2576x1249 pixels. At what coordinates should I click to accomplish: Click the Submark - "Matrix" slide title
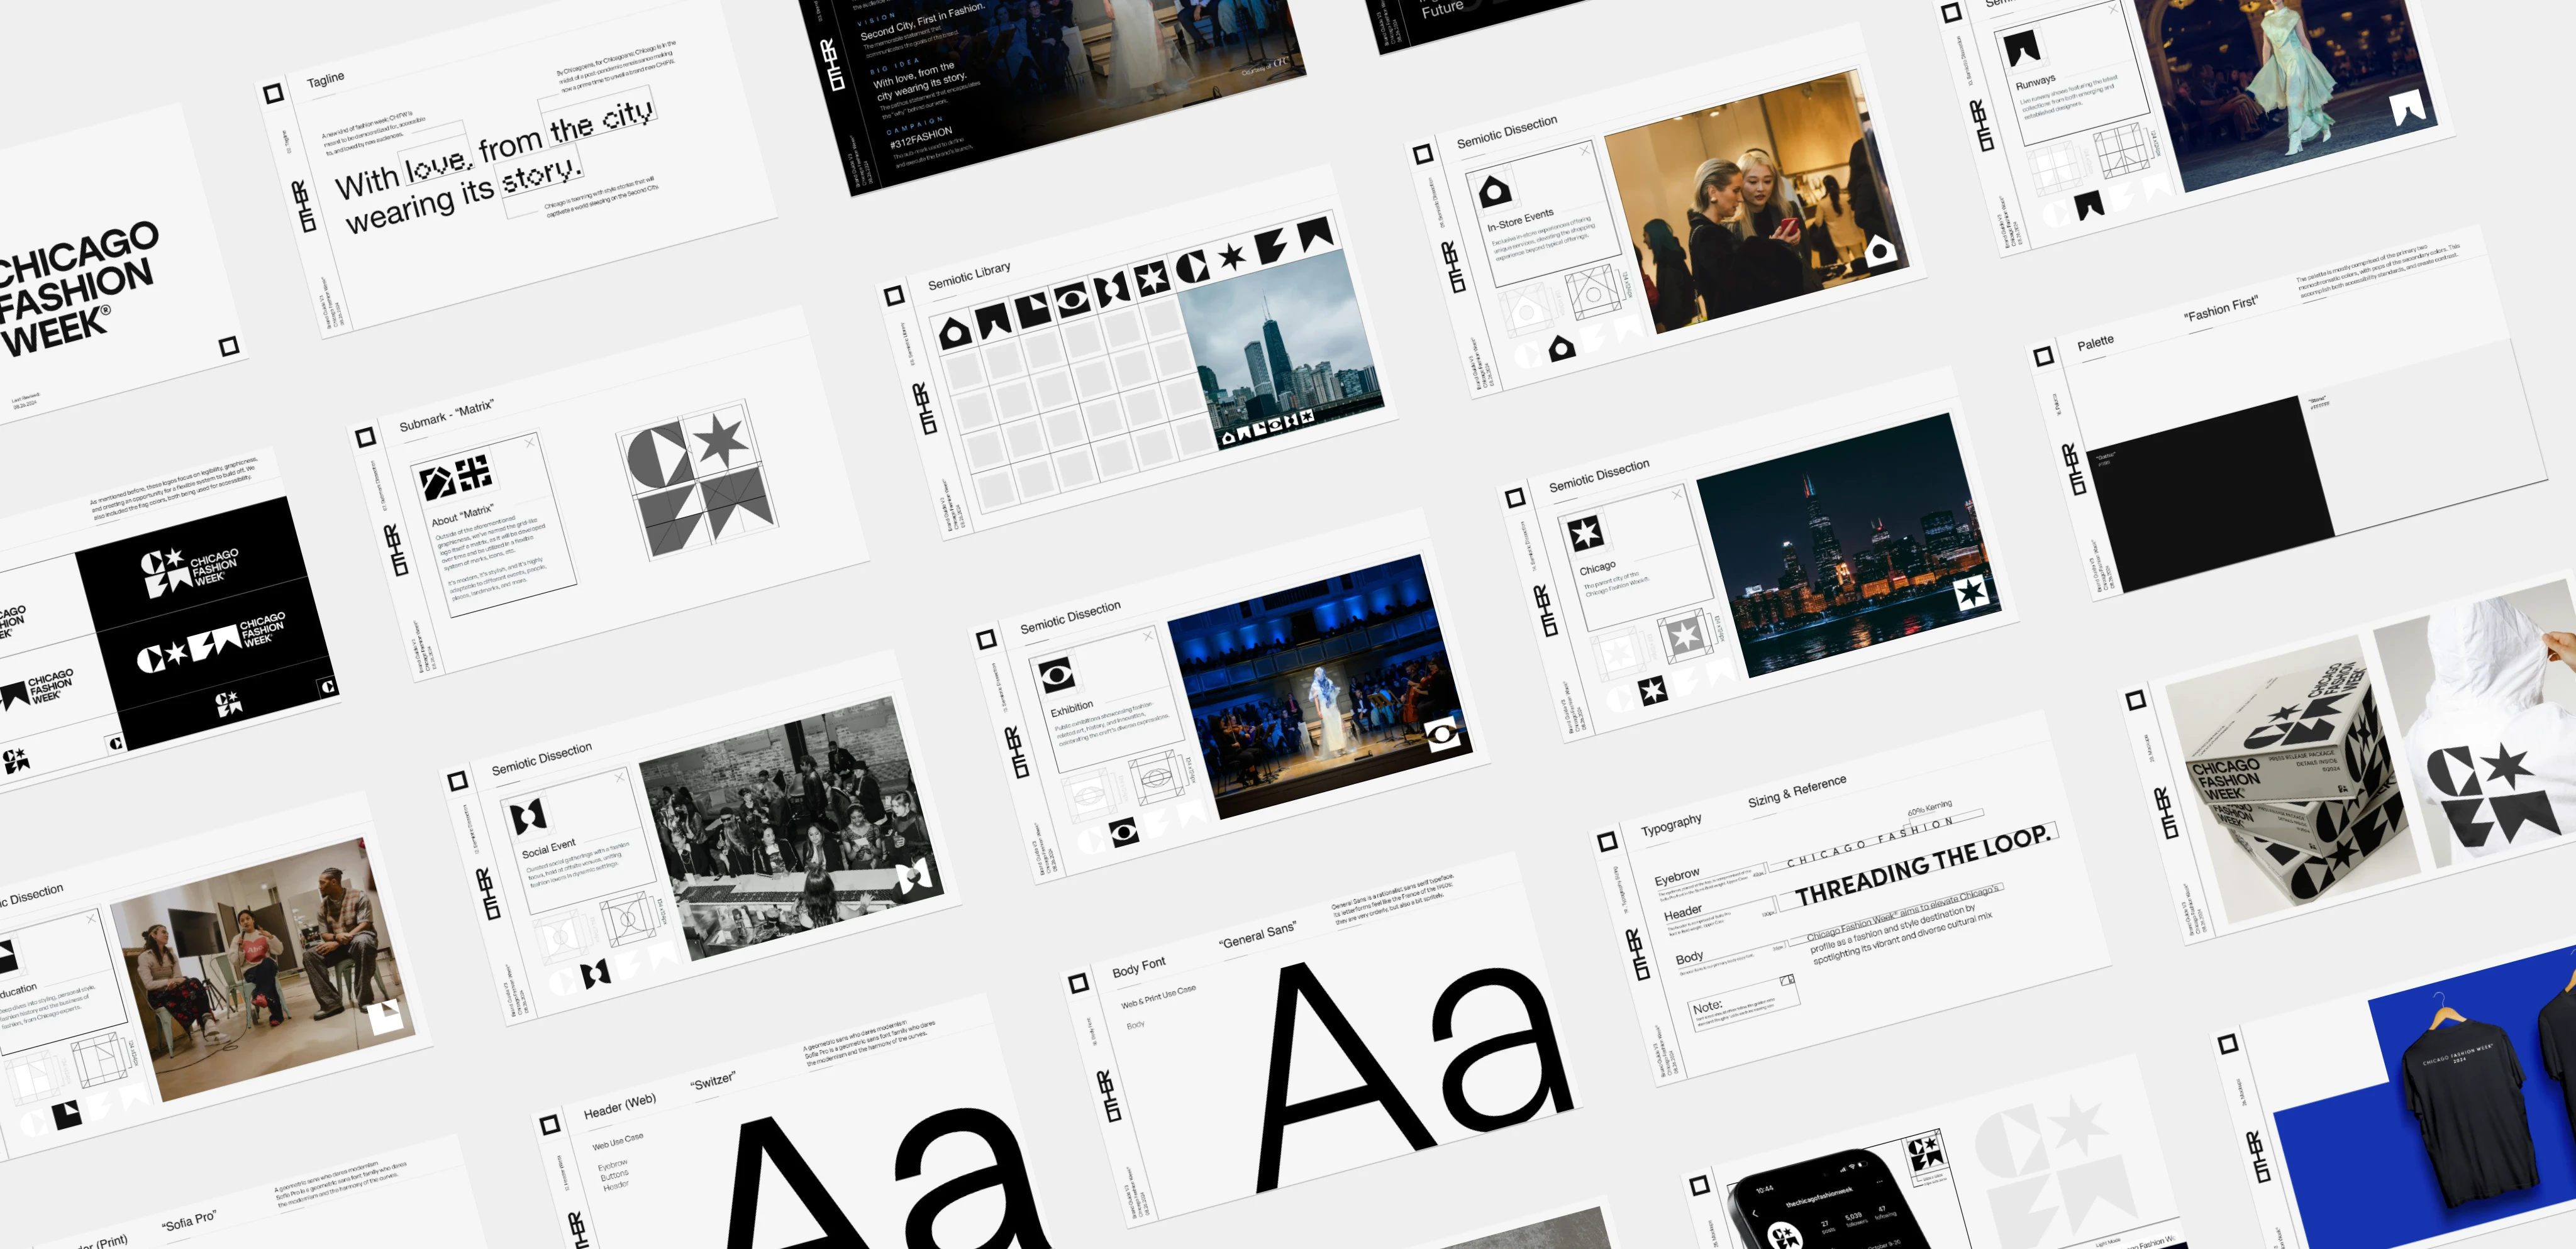pos(446,415)
